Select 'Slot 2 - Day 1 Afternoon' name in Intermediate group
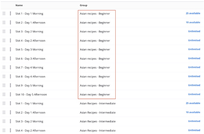Viewport: 204px width, 134px height. coord(30,112)
